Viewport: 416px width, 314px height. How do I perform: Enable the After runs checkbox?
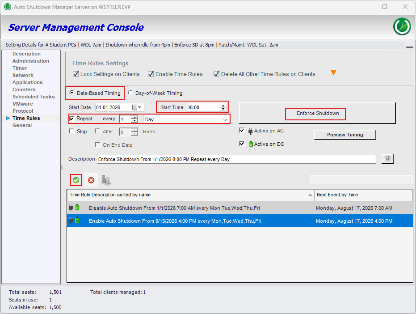(x=97, y=131)
